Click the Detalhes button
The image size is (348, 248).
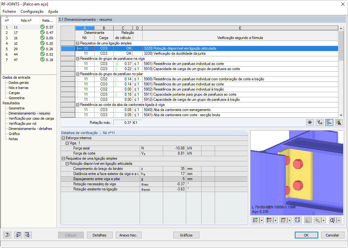[99, 235]
